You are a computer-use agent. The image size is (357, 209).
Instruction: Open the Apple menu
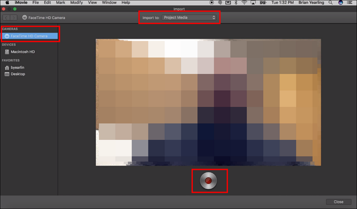(7, 3)
